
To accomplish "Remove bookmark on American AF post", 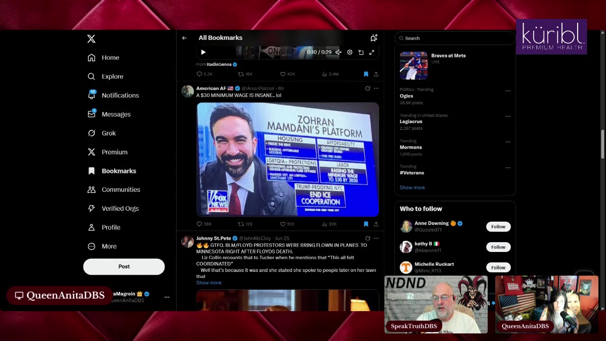I will (x=366, y=224).
